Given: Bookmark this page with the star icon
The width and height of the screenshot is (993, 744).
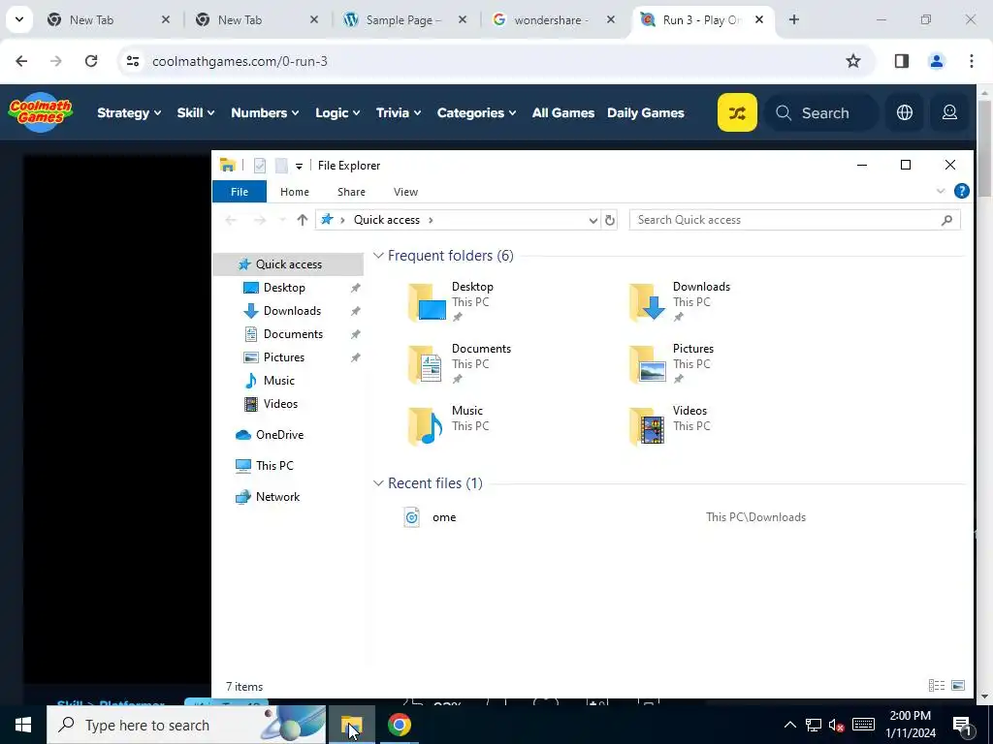Looking at the screenshot, I should tap(853, 61).
